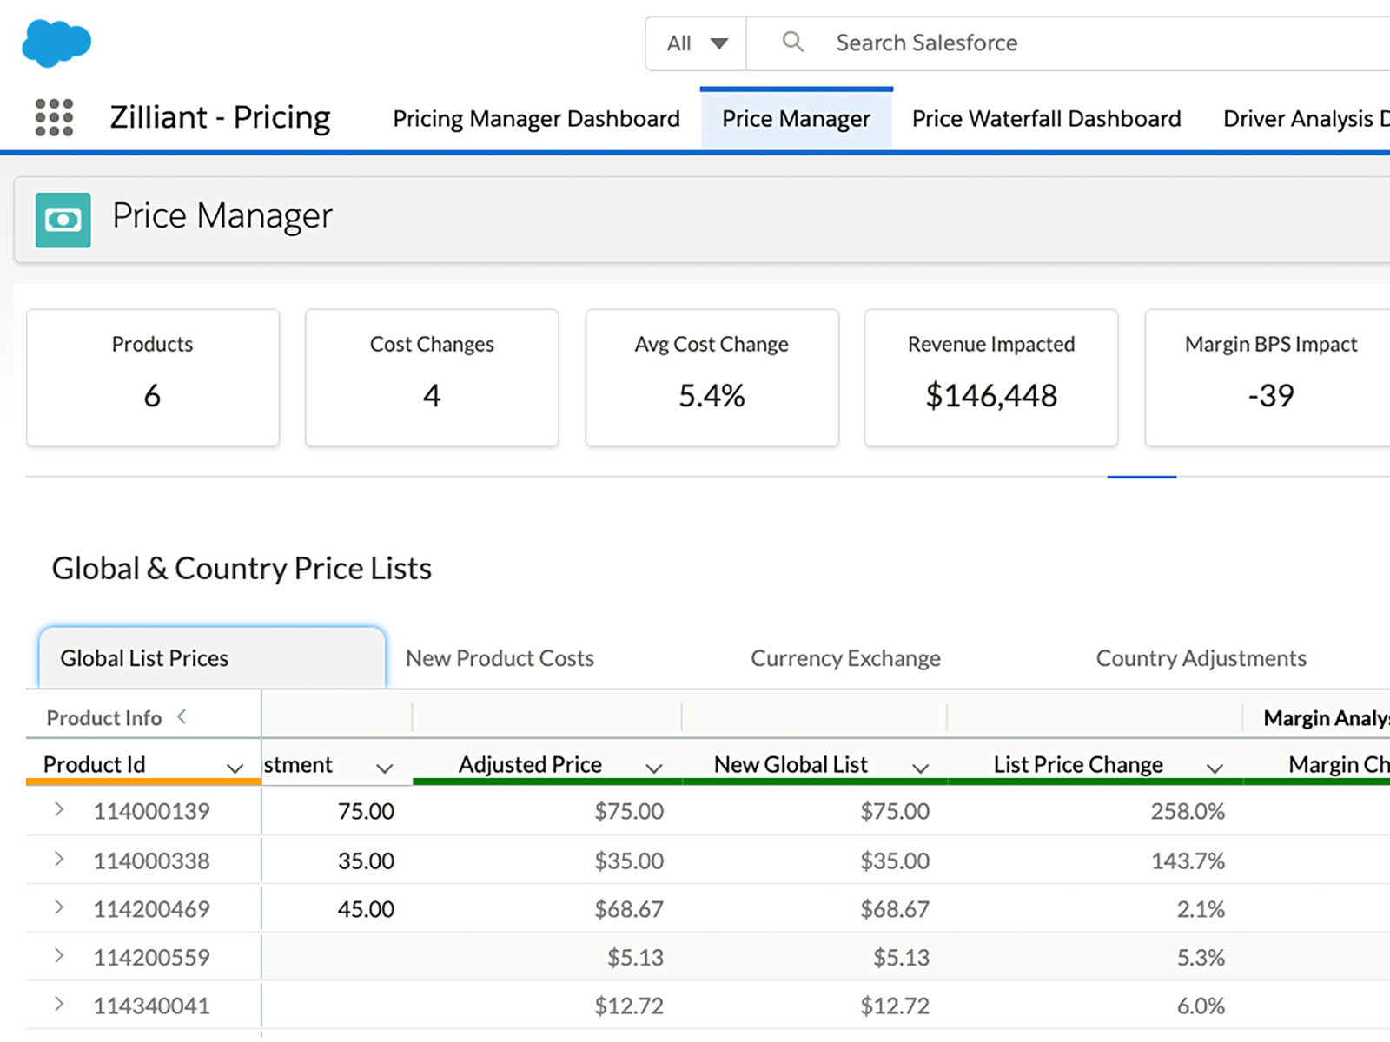Switch to Pricing Manager Dashboard tab
Image resolution: width=1390 pixels, height=1042 pixels.
coord(536,119)
